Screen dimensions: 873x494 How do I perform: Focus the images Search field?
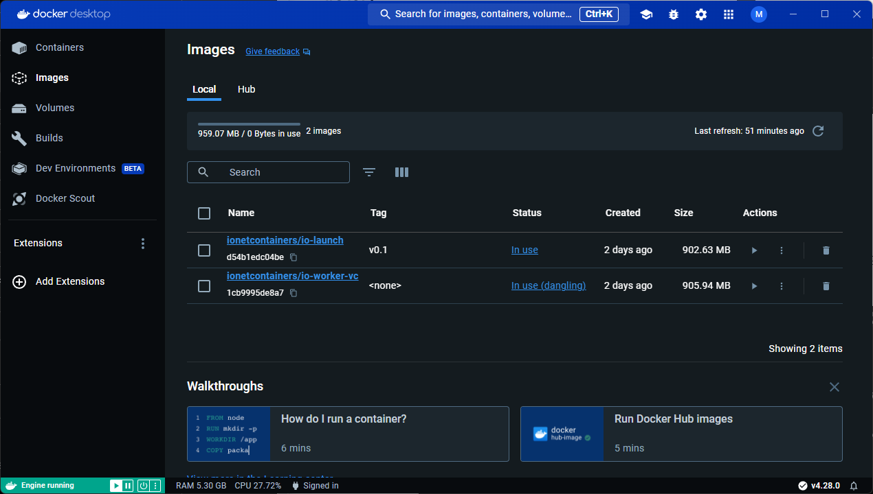pyautogui.click(x=268, y=172)
